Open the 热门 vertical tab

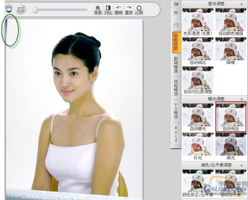click(176, 19)
